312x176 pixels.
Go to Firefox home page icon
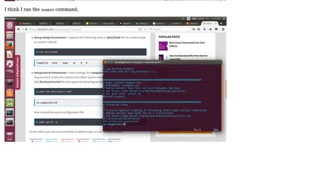[210, 29]
